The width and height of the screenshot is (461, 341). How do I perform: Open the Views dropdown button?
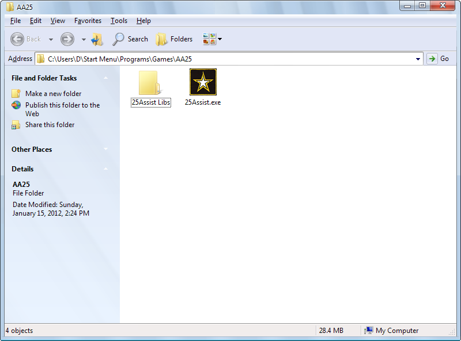(212, 39)
